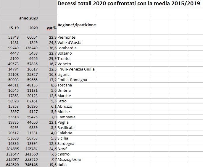
Task: Click the 'Emilia-Romagna' cell
Action: 77,80
